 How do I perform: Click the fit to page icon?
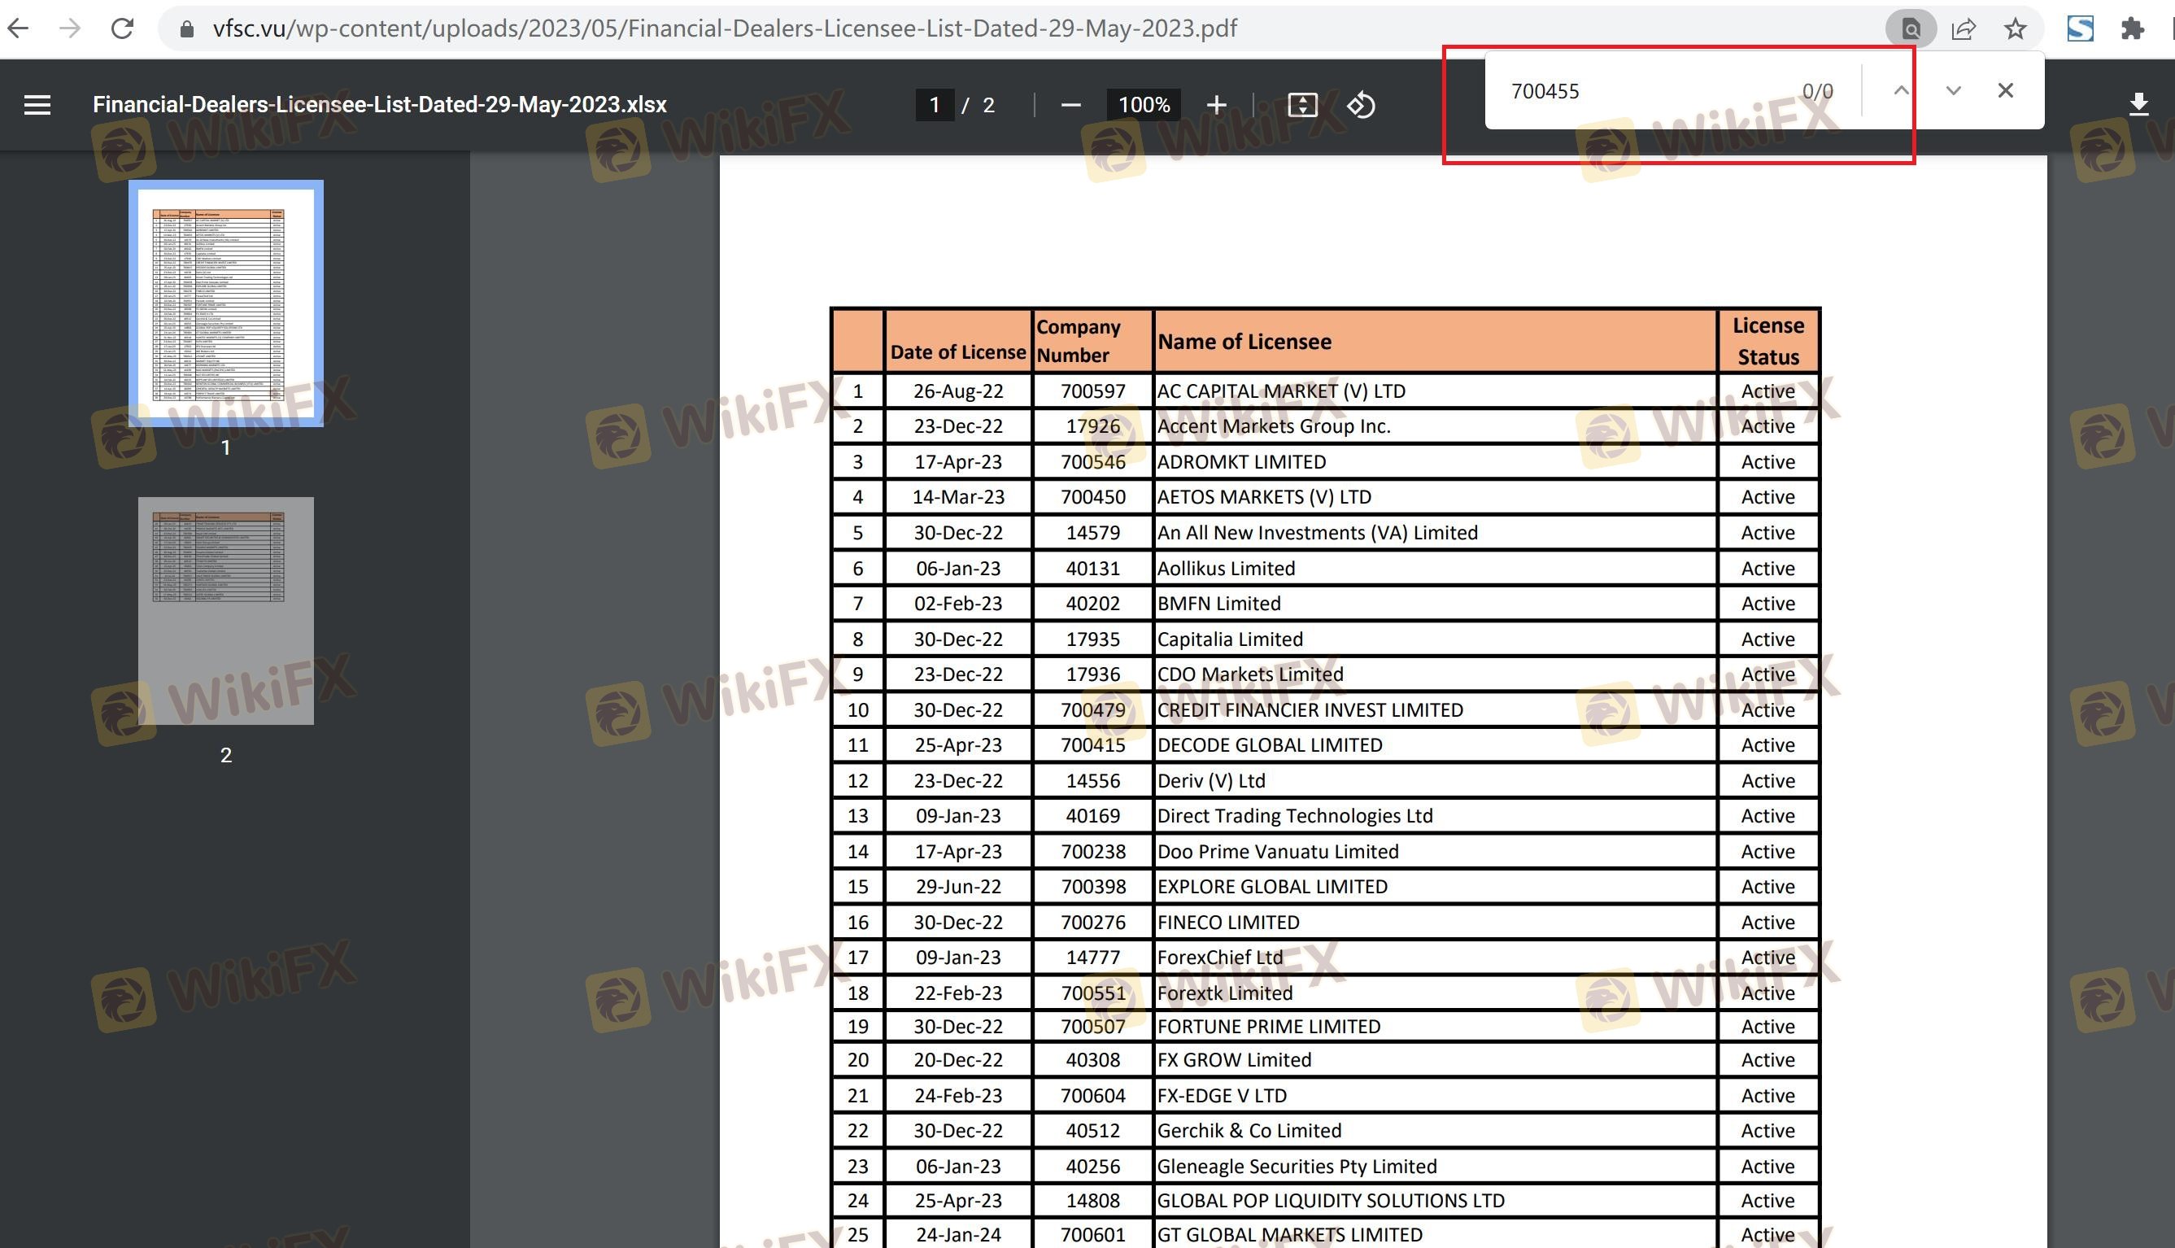(1301, 105)
